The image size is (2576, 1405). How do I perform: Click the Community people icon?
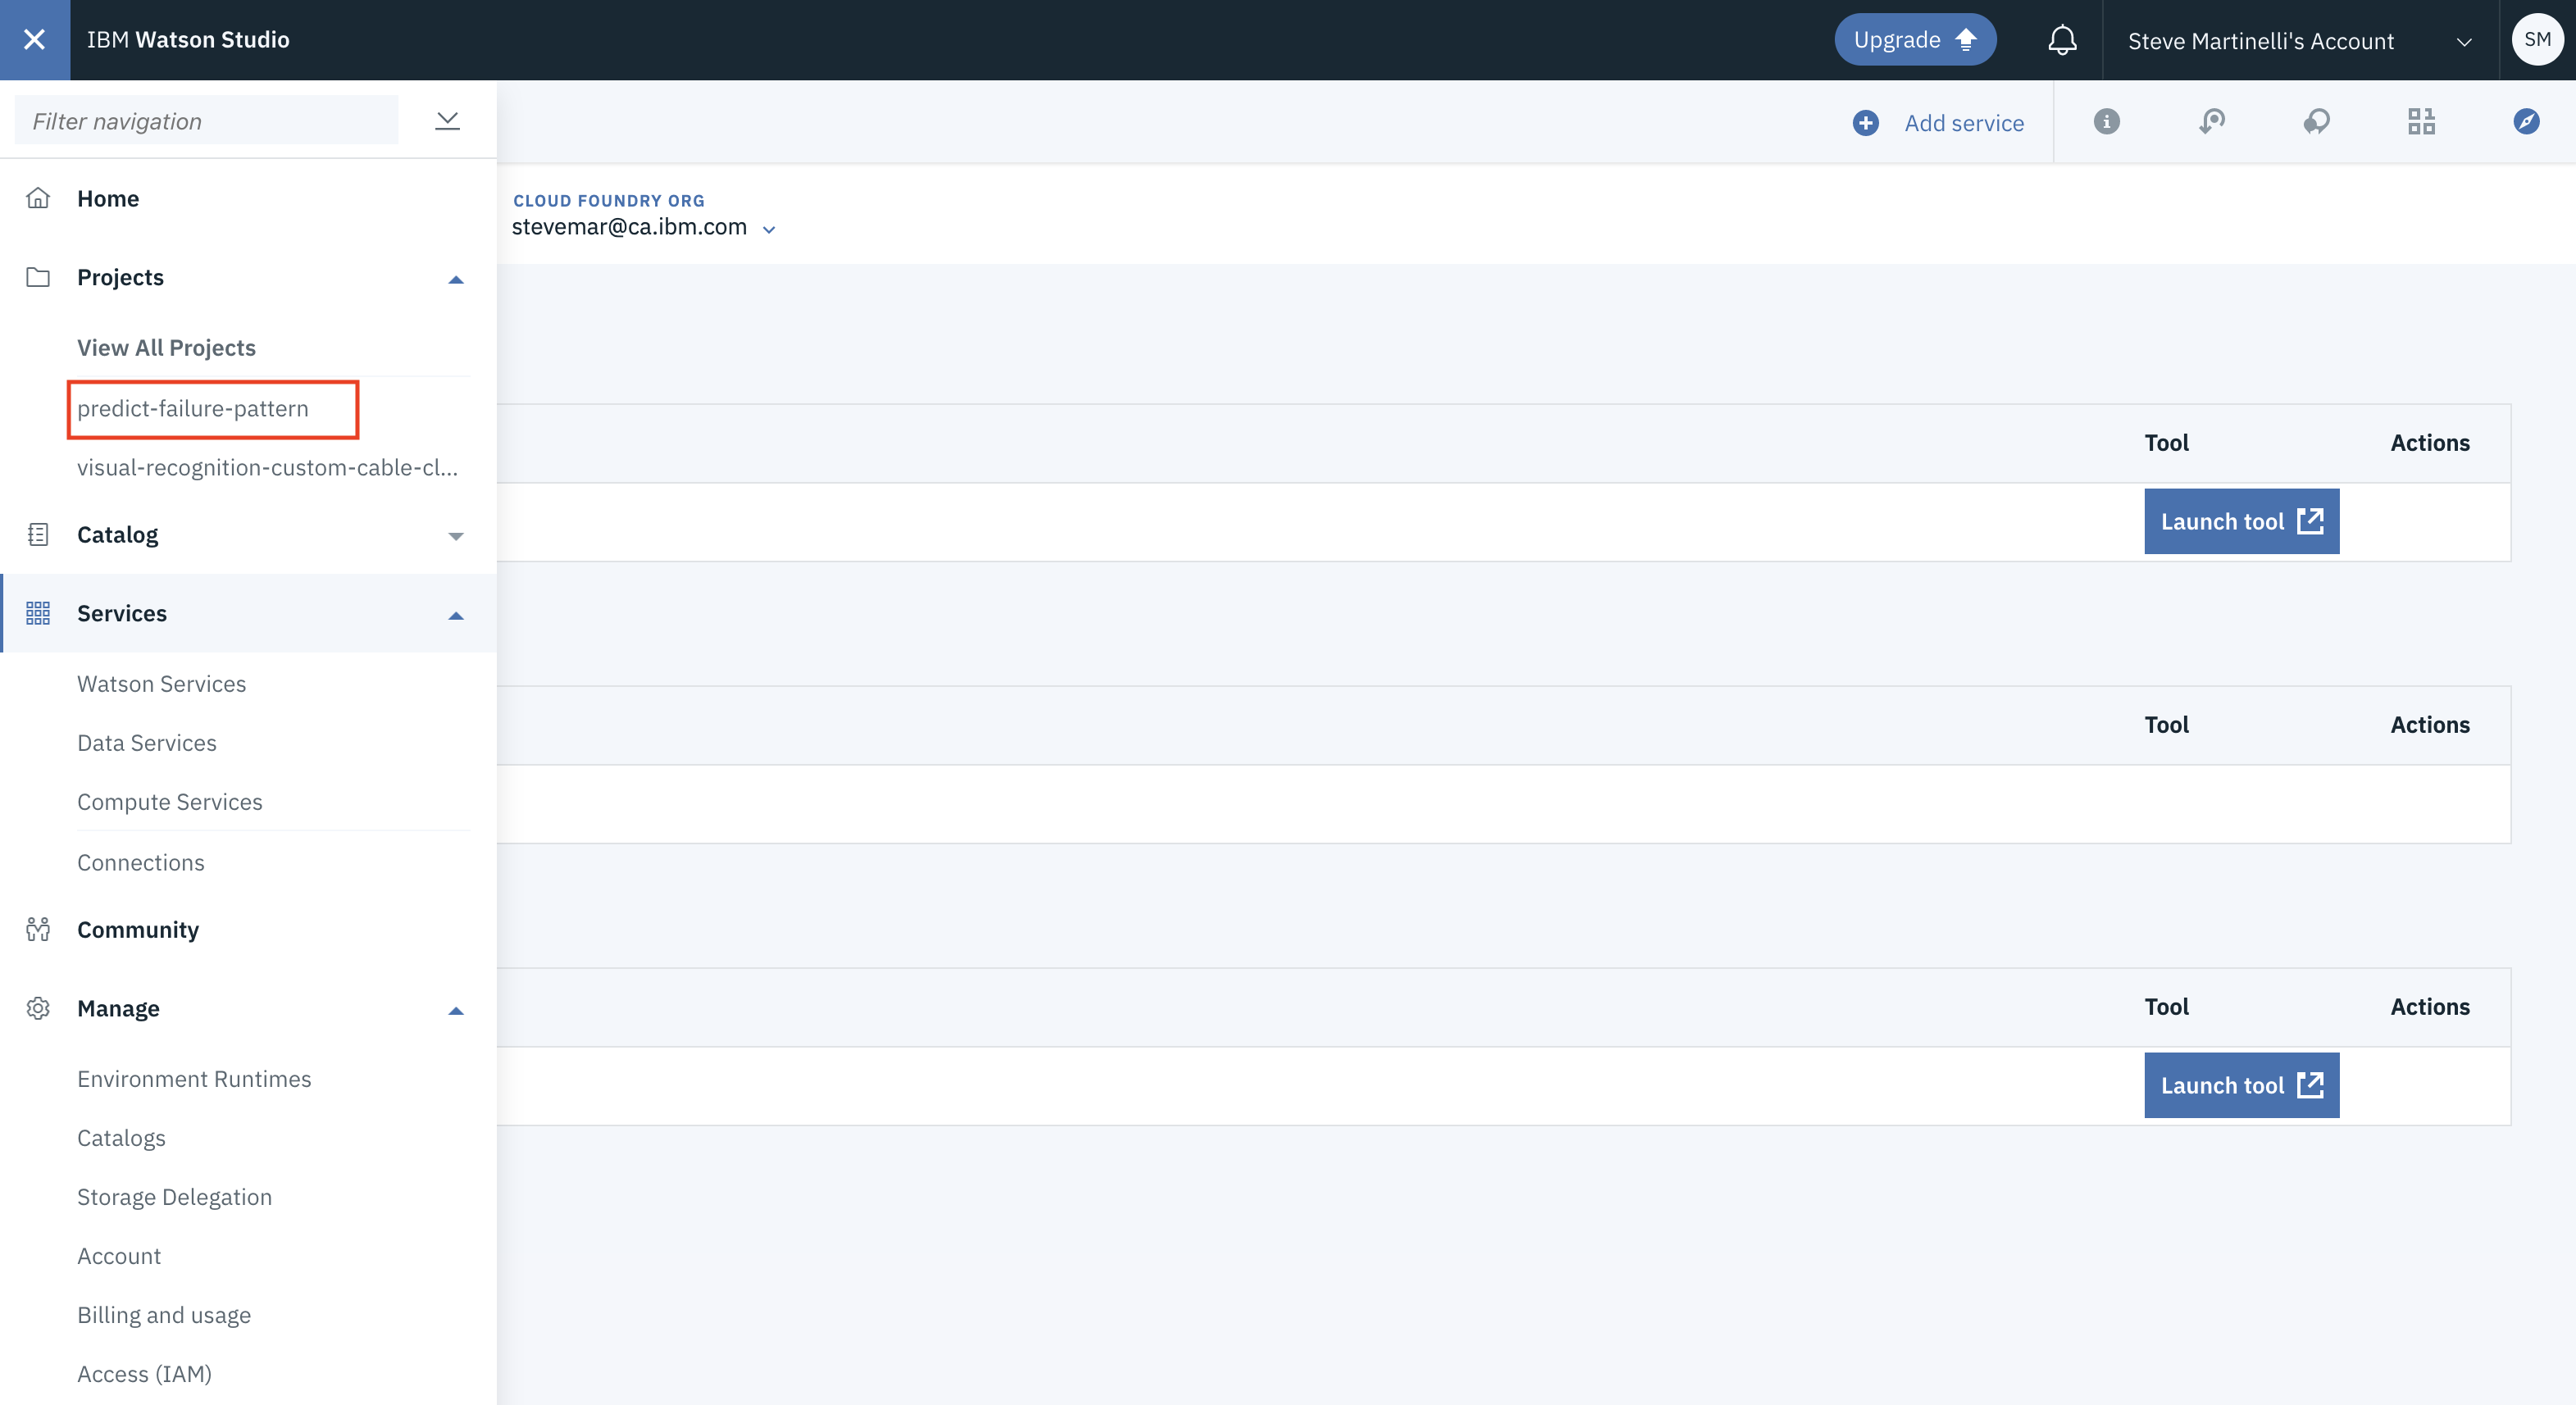pyautogui.click(x=38, y=929)
